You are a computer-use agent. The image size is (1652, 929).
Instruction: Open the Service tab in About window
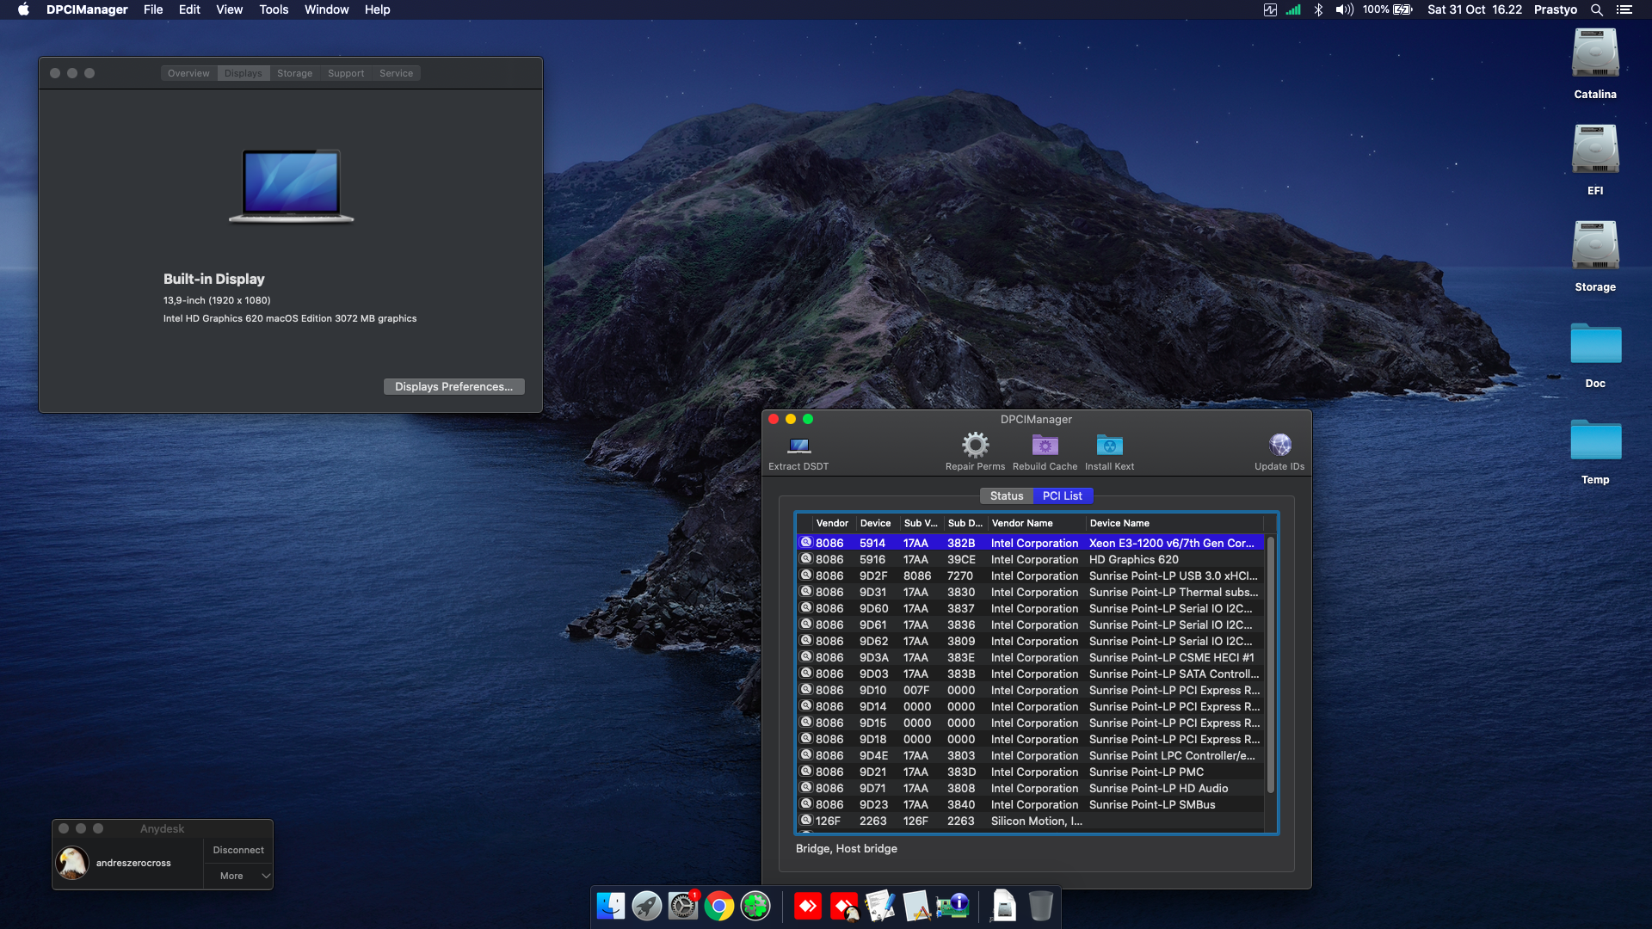pyautogui.click(x=396, y=73)
